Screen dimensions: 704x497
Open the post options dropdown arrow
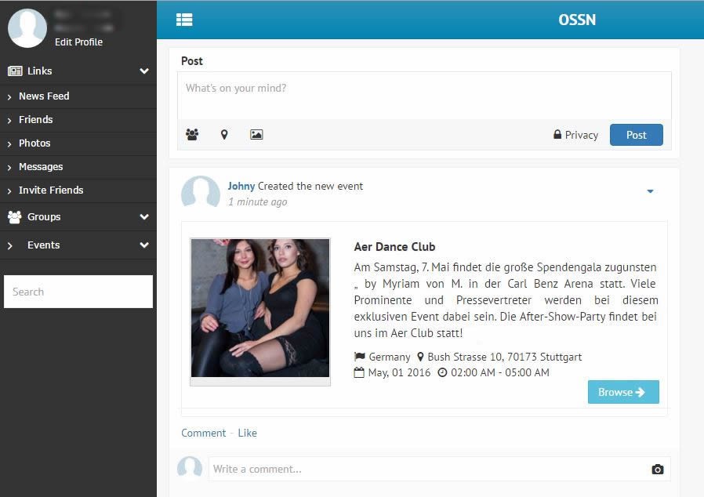point(650,191)
